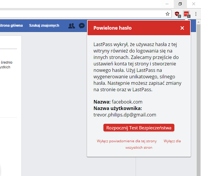
Task: Restore down the browser window
Action: [180, 4]
